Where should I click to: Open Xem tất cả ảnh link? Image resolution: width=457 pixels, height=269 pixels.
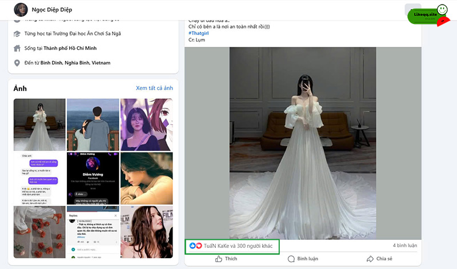click(154, 88)
